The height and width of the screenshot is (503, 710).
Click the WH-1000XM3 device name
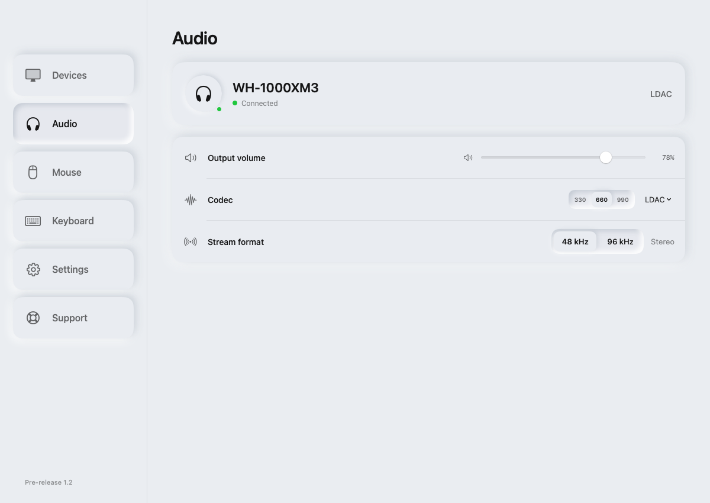(276, 88)
